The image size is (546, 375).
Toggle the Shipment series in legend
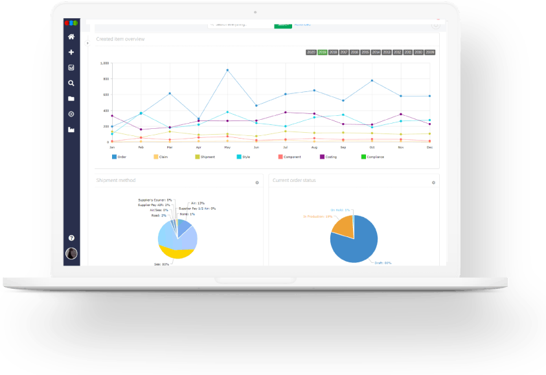(205, 157)
